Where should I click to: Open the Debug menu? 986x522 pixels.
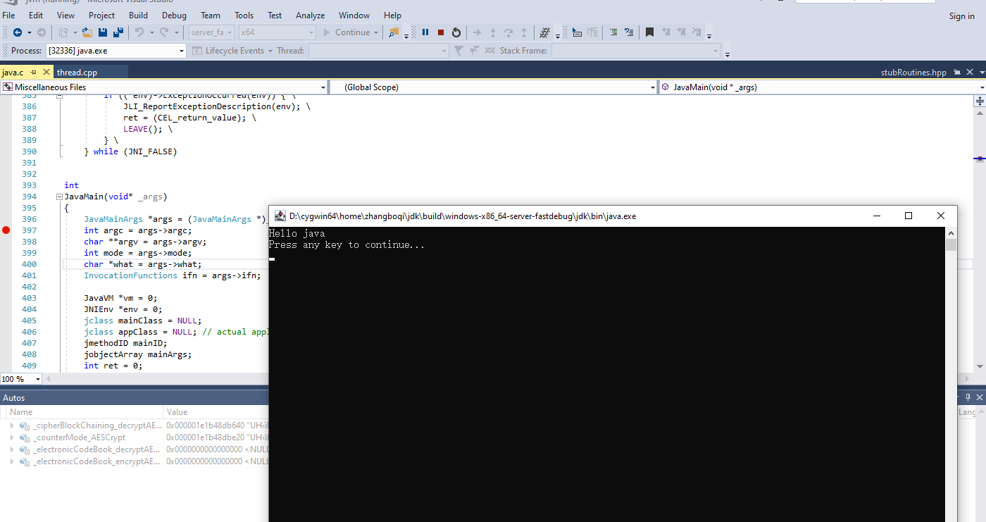click(x=175, y=15)
